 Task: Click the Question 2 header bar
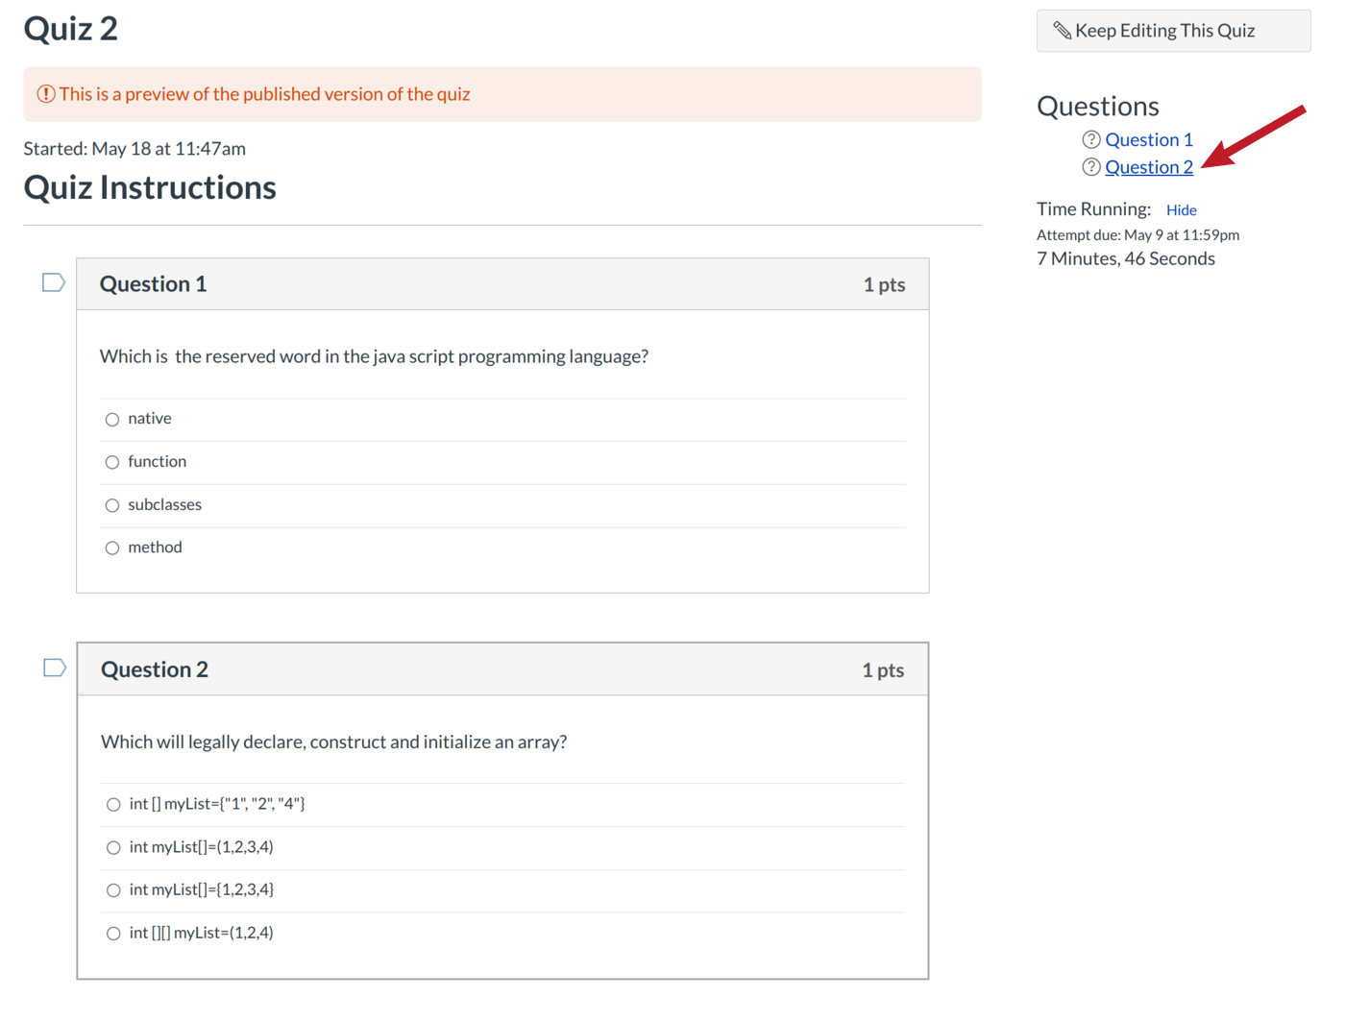coord(501,669)
